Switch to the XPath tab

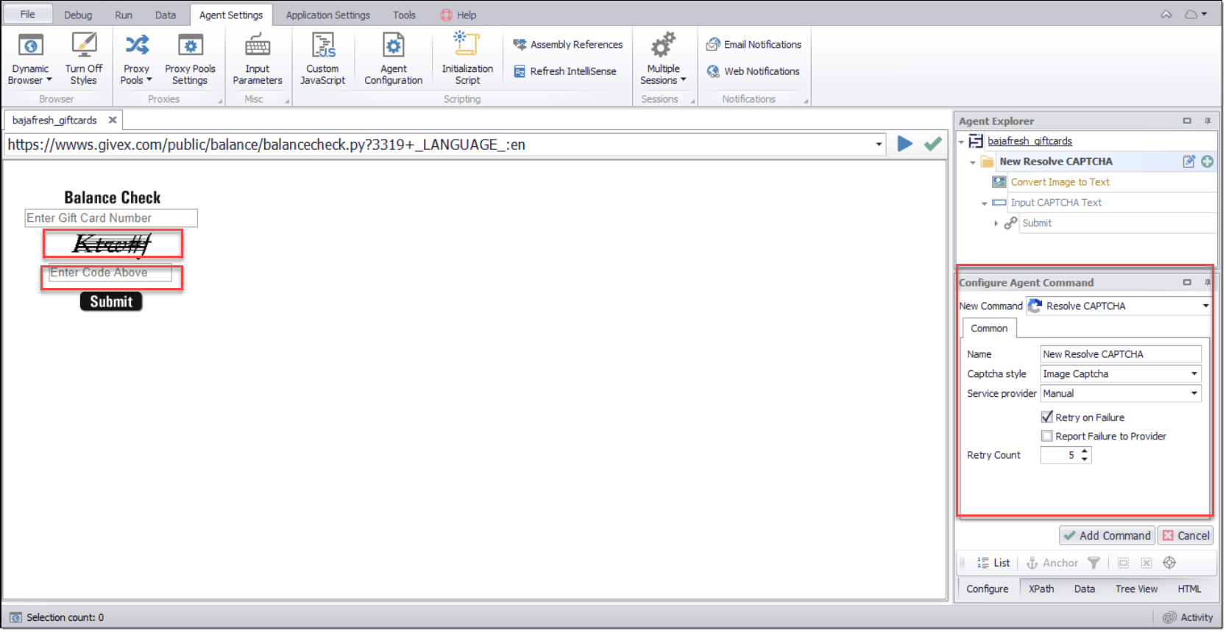[1041, 589]
